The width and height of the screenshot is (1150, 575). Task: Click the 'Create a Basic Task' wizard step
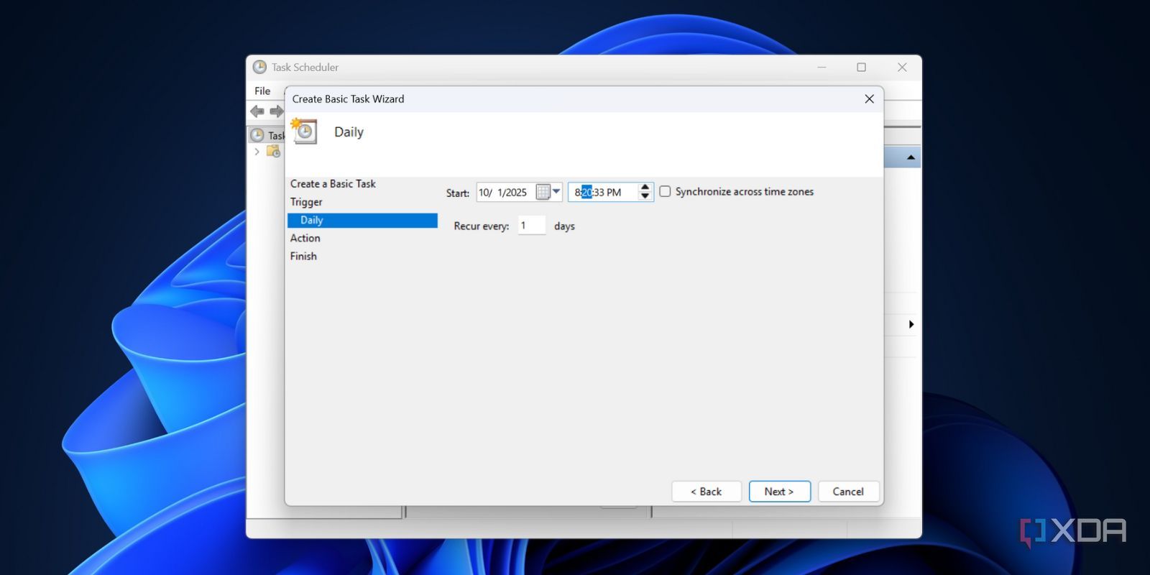coord(333,184)
